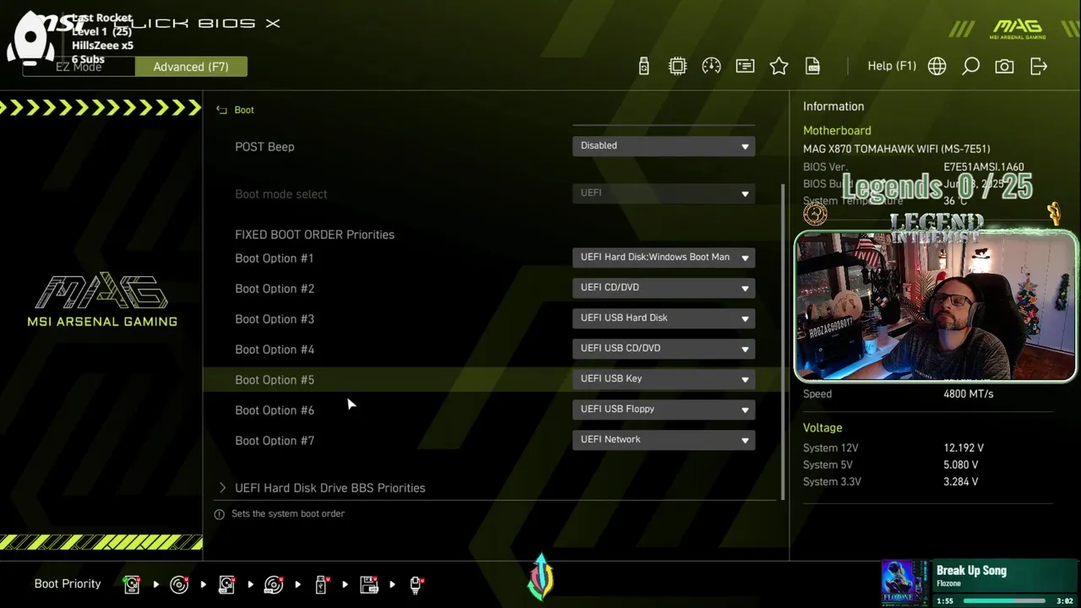1081x608 pixels.
Task: Open the search magnifier icon
Action: (x=970, y=66)
